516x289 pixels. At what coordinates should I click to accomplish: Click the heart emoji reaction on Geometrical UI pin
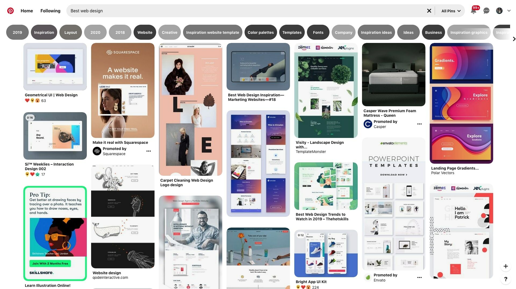tap(27, 101)
